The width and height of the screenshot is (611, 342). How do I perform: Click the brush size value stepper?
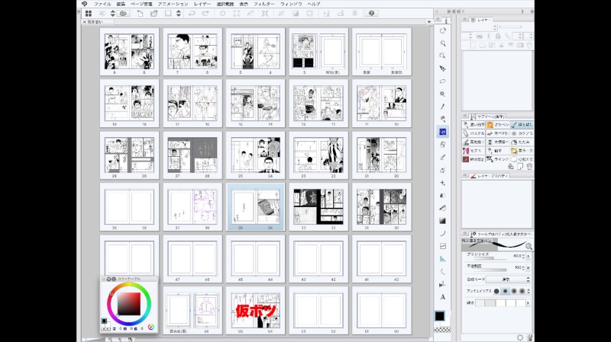(523, 256)
